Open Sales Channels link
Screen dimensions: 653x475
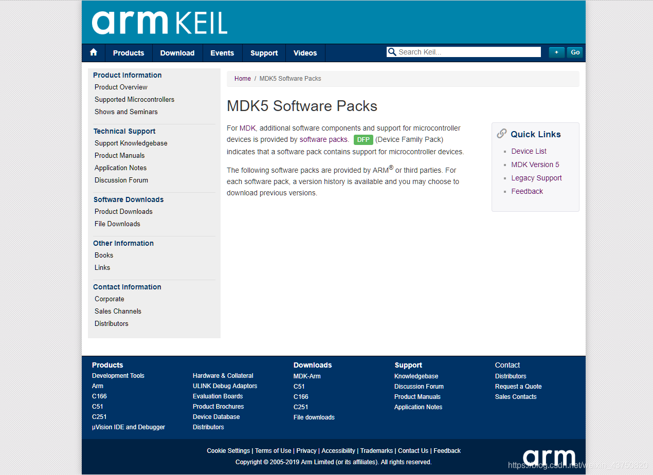(118, 311)
